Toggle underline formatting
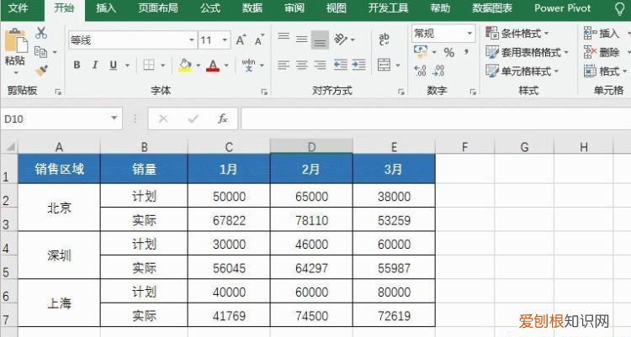631x337 pixels. [114, 65]
